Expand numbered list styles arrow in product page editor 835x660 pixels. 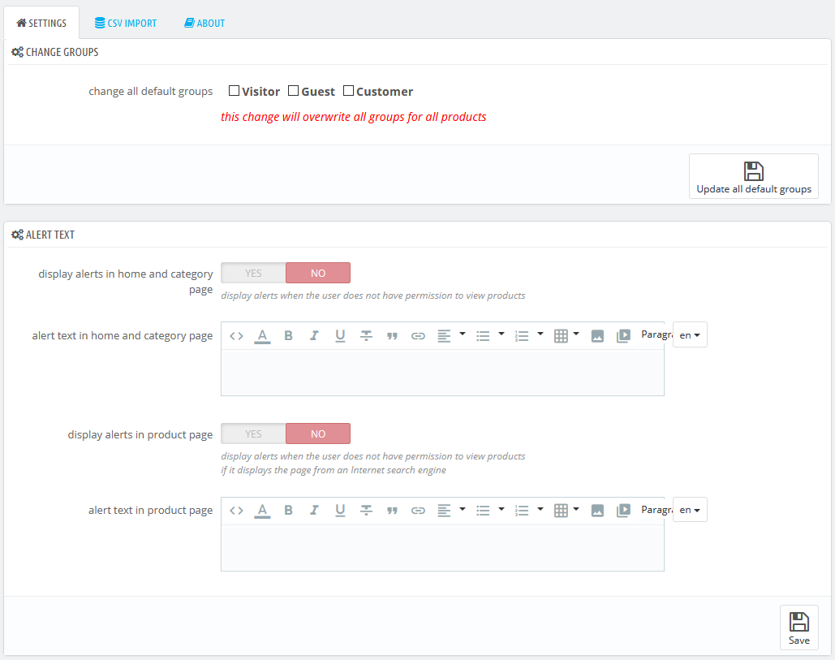tap(540, 509)
